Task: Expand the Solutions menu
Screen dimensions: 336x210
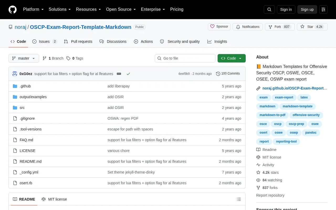Action: pos(60,9)
